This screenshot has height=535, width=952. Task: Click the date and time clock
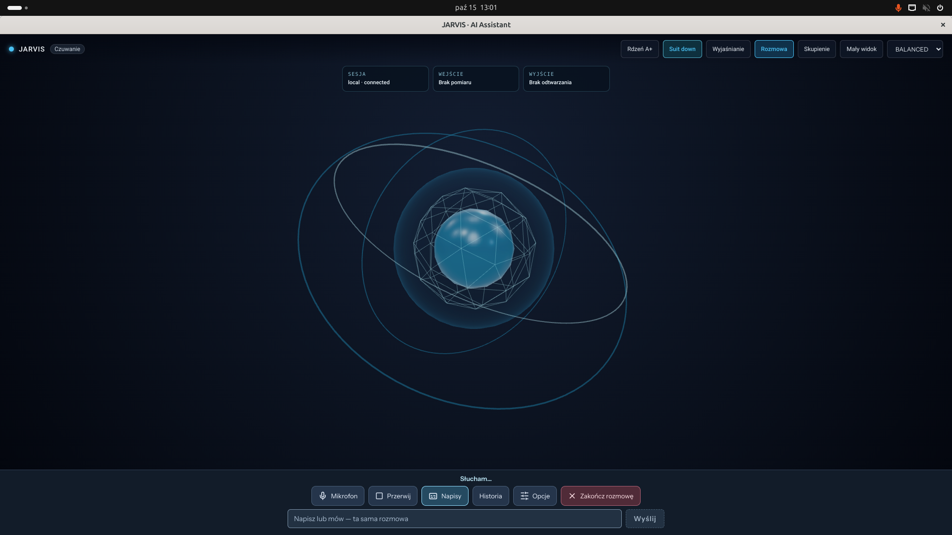tap(476, 7)
